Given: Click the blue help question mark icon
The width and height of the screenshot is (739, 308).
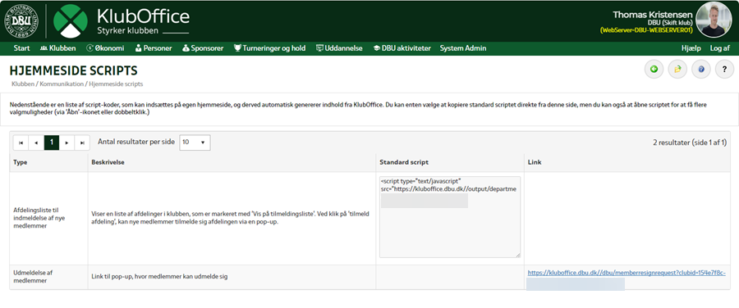Looking at the screenshot, I should click(x=701, y=69).
